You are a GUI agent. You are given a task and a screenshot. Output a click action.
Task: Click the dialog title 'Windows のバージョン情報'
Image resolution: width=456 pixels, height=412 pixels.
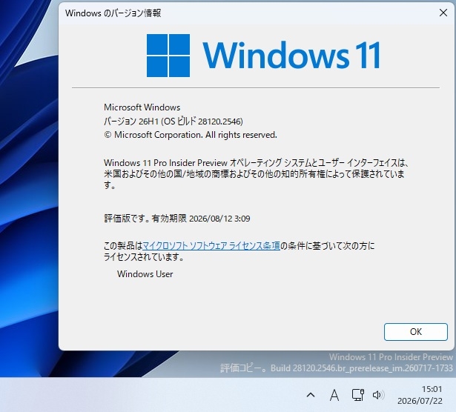[113, 13]
